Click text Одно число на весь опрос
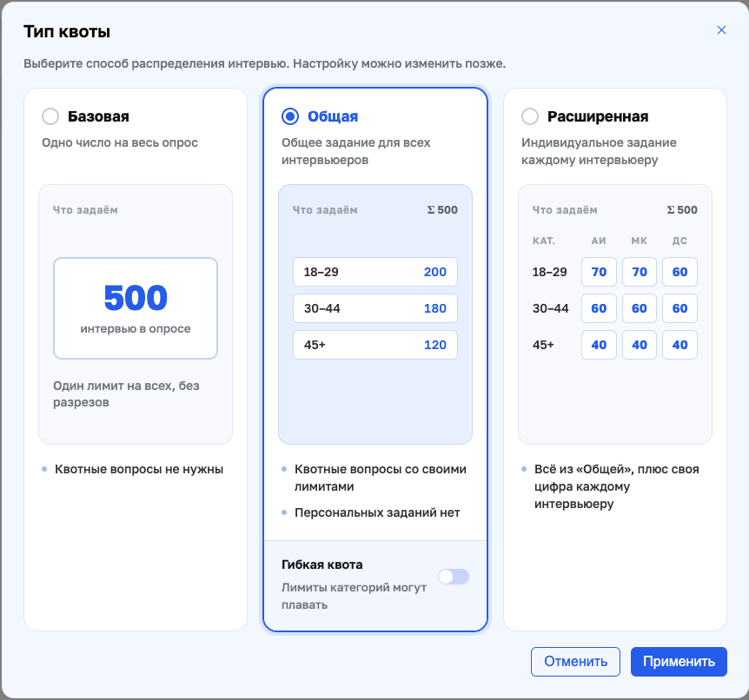Image resolution: width=749 pixels, height=700 pixels. click(120, 142)
